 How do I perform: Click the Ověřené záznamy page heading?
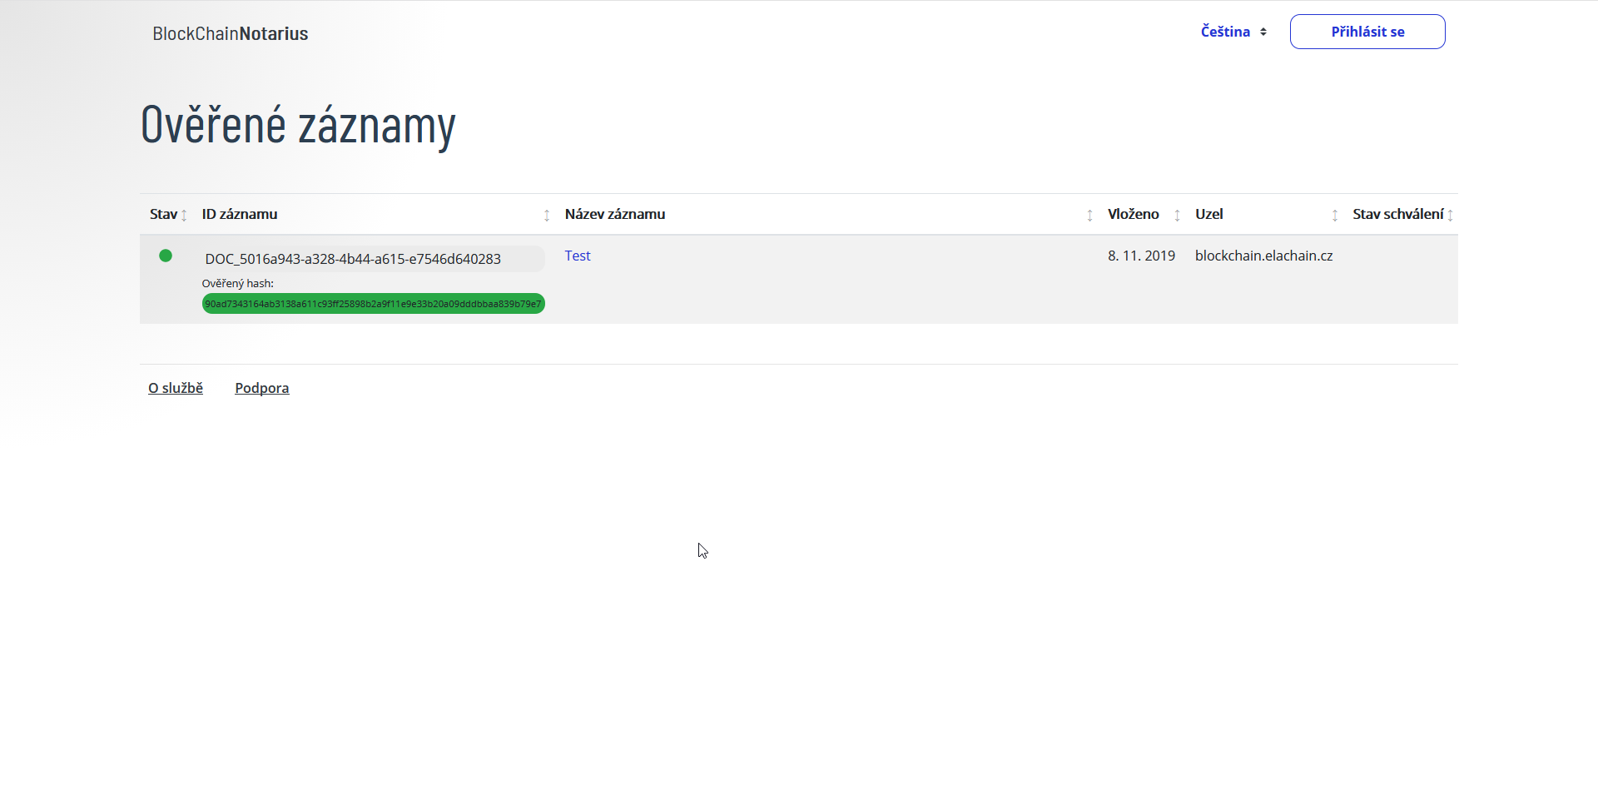click(298, 125)
